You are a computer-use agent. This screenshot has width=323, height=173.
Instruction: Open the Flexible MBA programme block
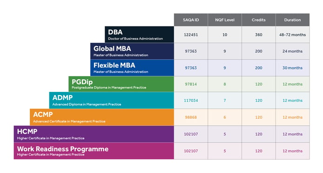pos(132,68)
